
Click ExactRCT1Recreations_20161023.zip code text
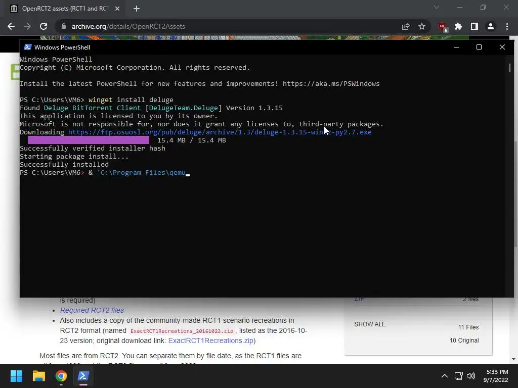coord(182,331)
